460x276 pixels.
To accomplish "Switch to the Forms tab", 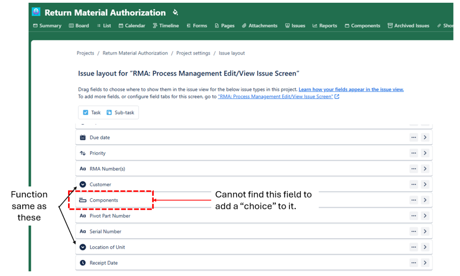I will [x=197, y=26].
